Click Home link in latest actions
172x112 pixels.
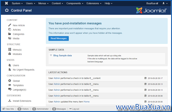87,102
